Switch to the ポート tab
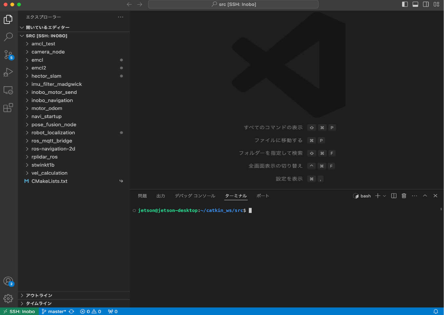The image size is (444, 315). [x=263, y=196]
